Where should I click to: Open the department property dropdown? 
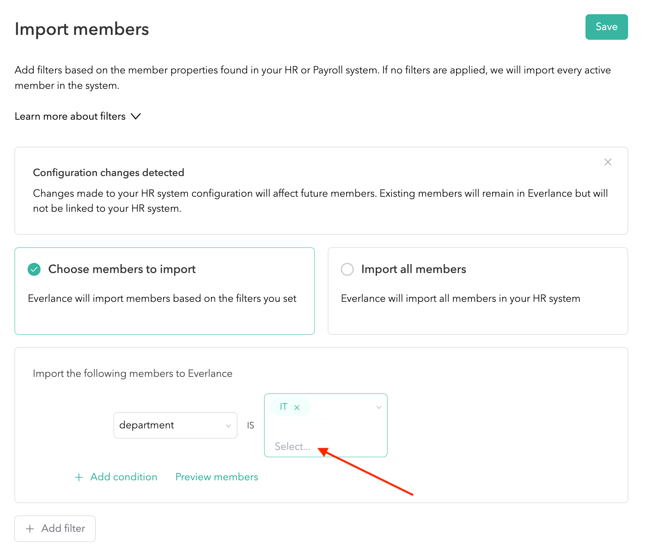pos(175,425)
